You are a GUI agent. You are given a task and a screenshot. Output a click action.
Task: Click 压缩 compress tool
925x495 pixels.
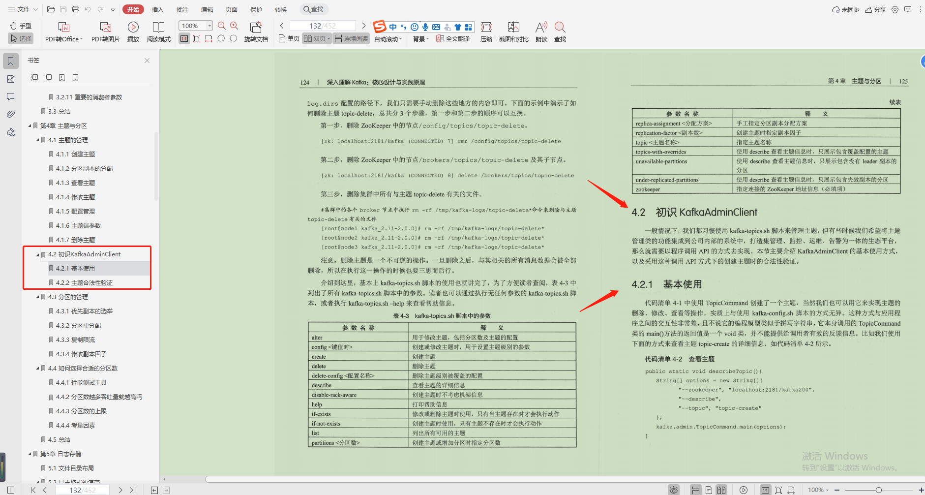tap(486, 32)
